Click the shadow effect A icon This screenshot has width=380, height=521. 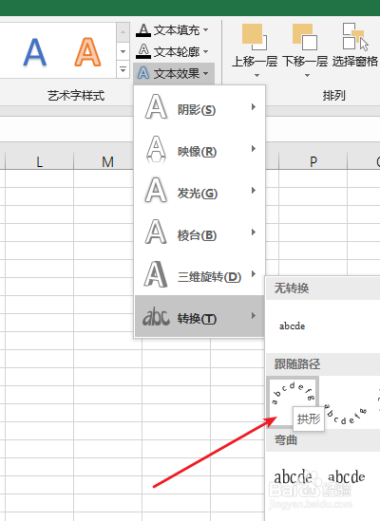click(x=156, y=107)
